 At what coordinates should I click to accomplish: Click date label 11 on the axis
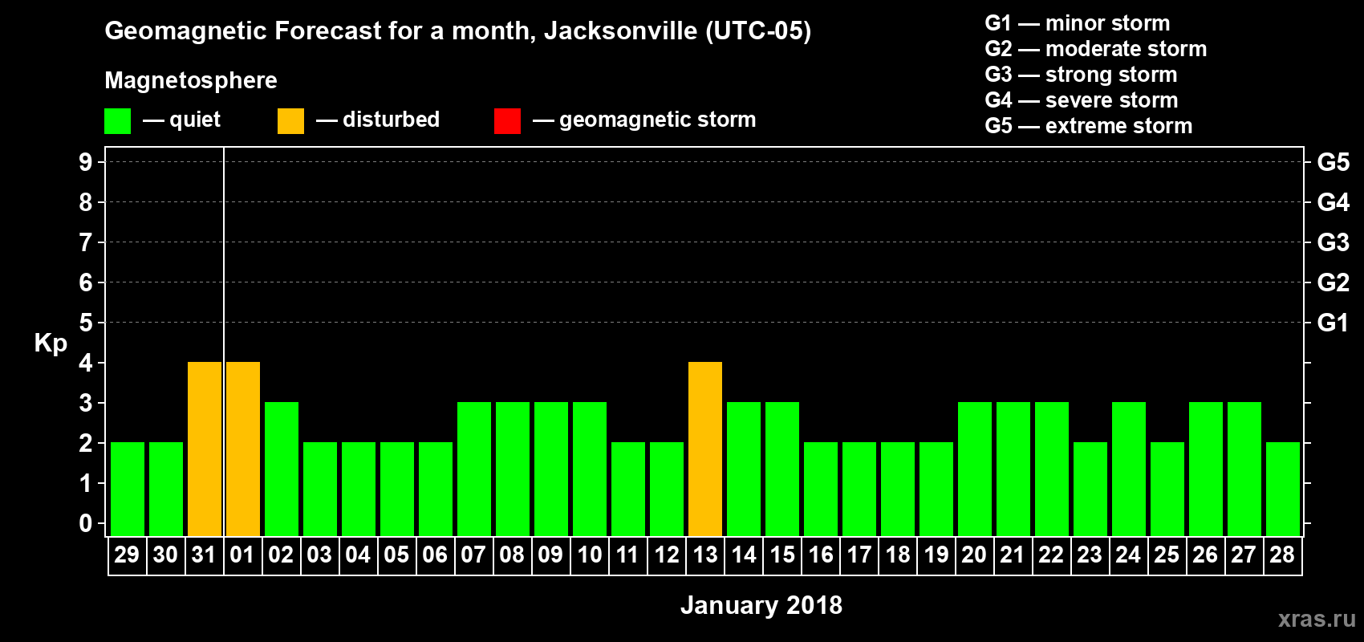[627, 555]
